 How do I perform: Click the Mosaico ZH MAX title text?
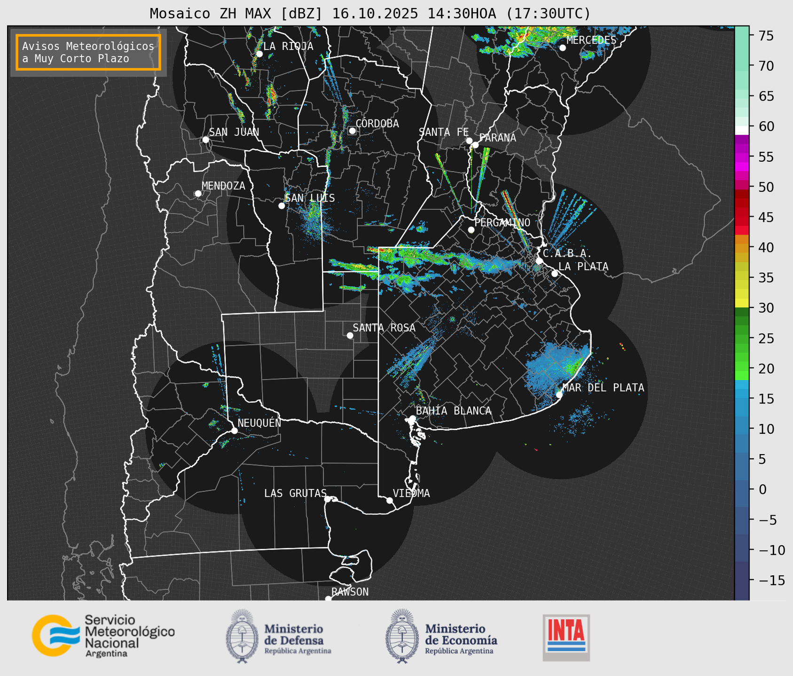369,14
